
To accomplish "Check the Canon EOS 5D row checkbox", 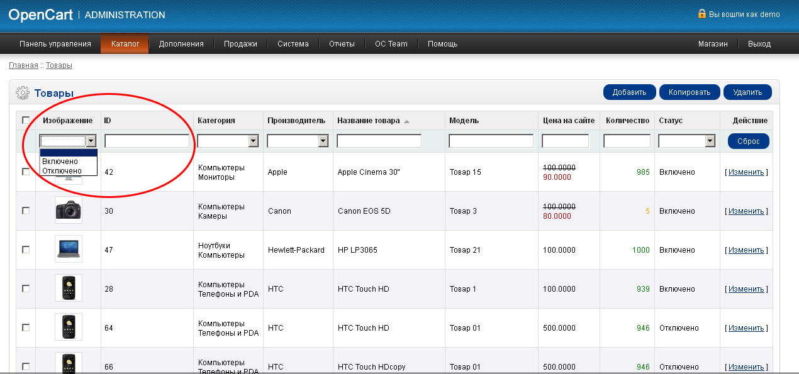I will pos(26,211).
